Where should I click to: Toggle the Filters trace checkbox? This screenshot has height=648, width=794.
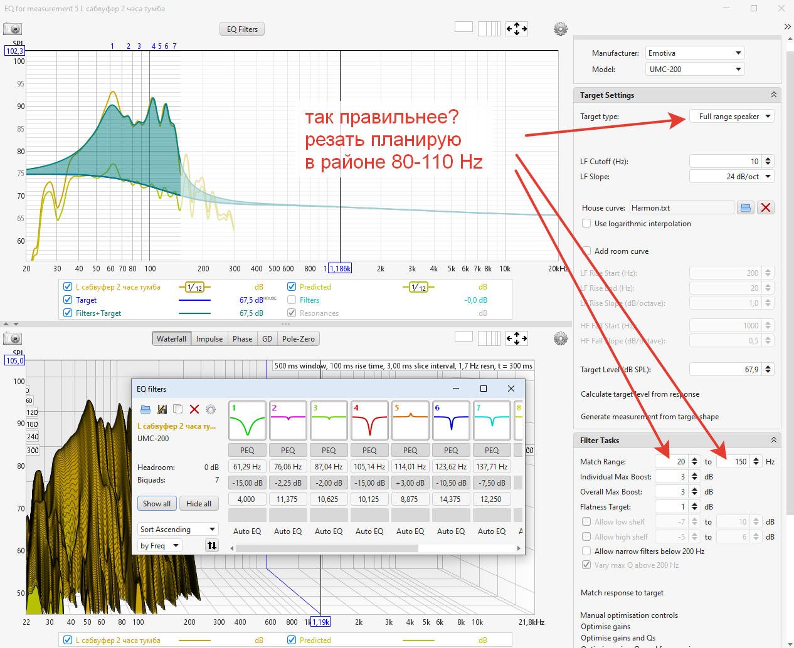[292, 300]
